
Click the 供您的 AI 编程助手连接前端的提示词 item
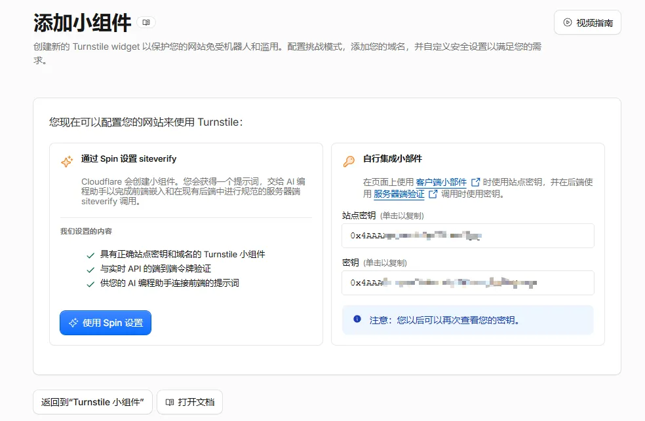coord(170,283)
